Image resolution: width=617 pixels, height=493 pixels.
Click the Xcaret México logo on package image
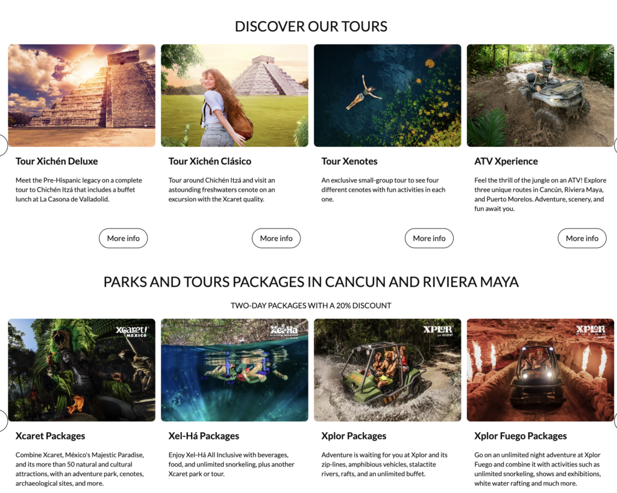tap(132, 331)
